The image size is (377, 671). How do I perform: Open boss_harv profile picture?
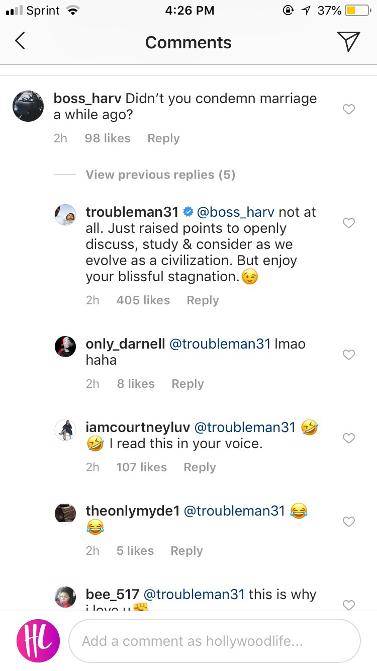pos(28,106)
